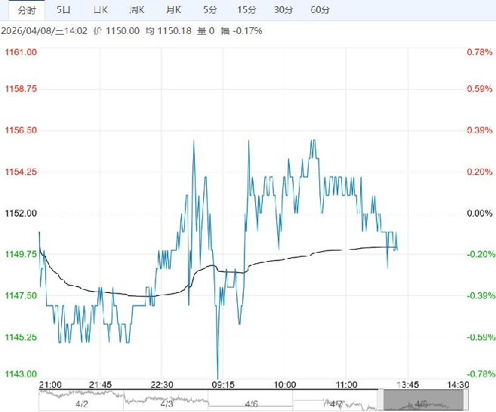The width and height of the screenshot is (496, 412).
Task: Switch to the 15分 interval tab
Action: 246,10
